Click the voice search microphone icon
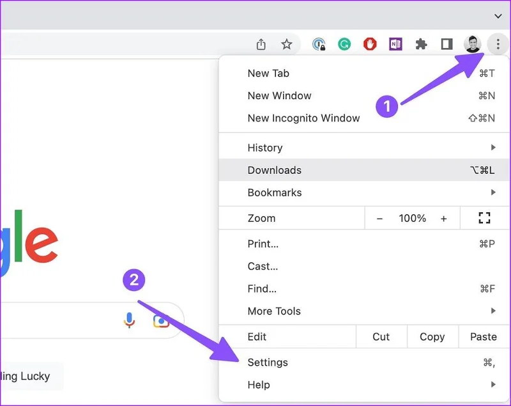 (x=129, y=320)
